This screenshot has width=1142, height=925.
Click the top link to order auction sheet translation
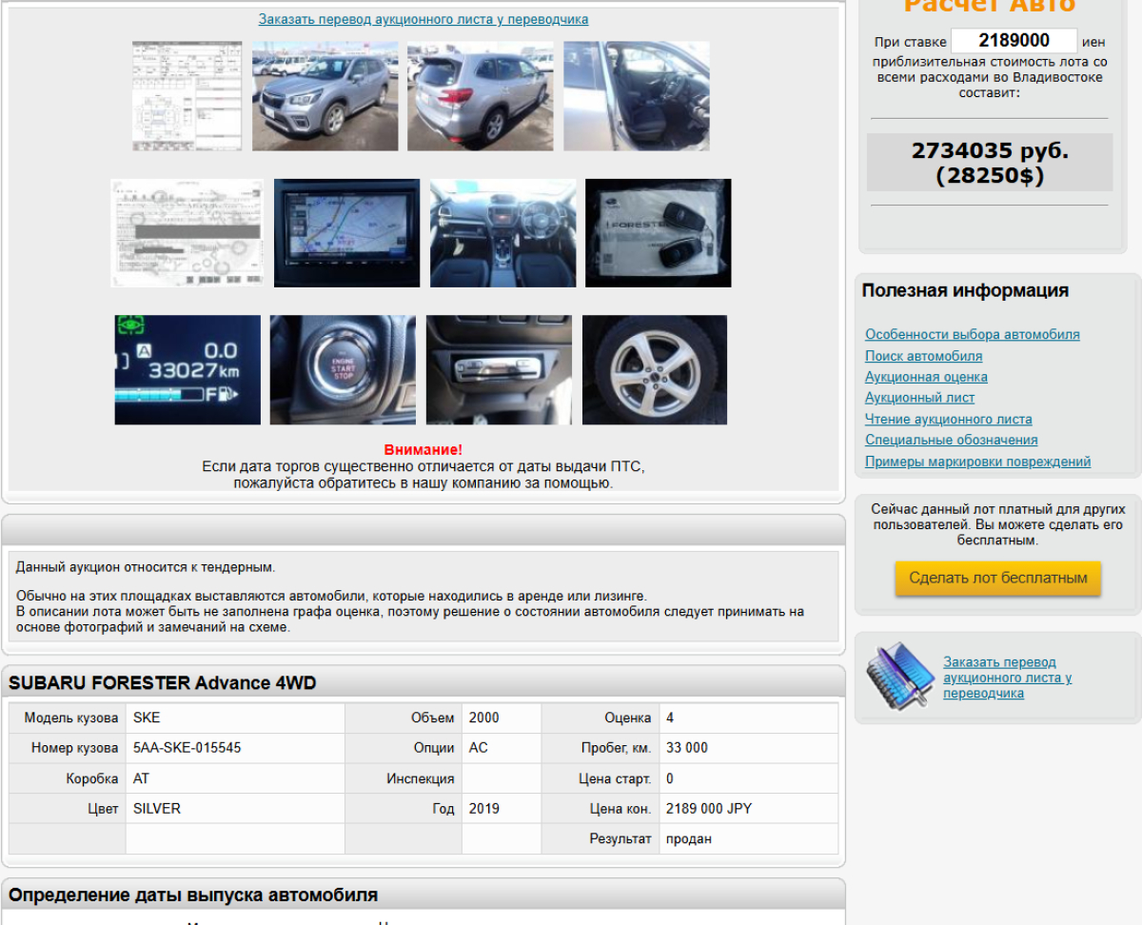point(423,19)
